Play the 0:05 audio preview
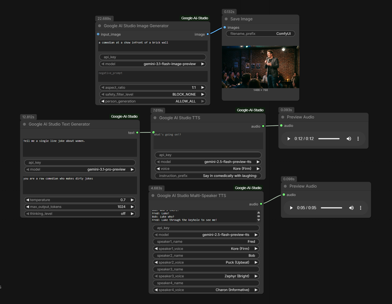 [x=291, y=208]
